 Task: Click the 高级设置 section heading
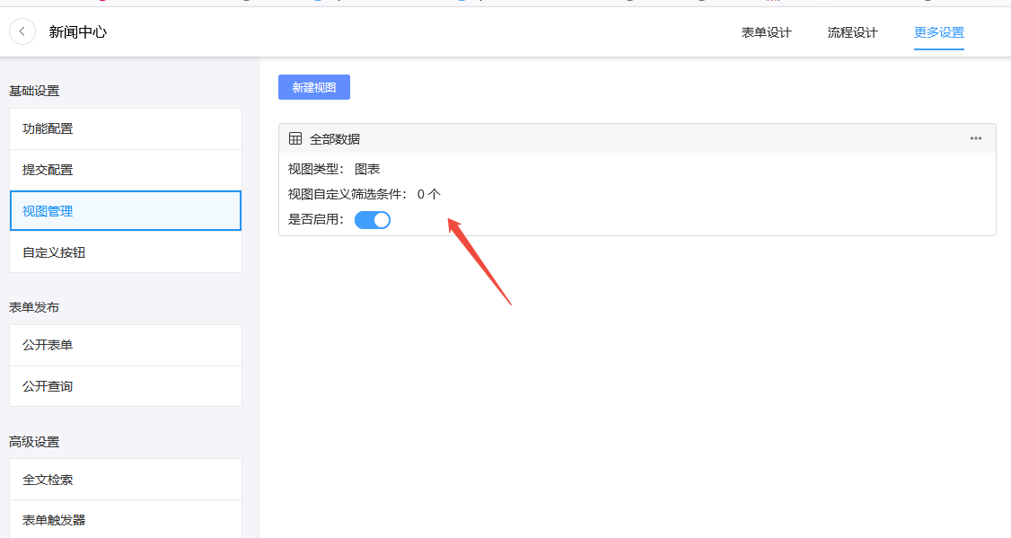click(34, 442)
